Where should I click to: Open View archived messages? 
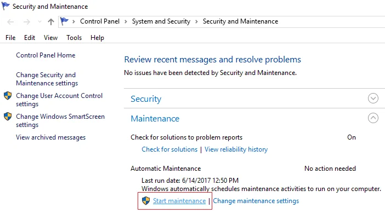click(51, 137)
